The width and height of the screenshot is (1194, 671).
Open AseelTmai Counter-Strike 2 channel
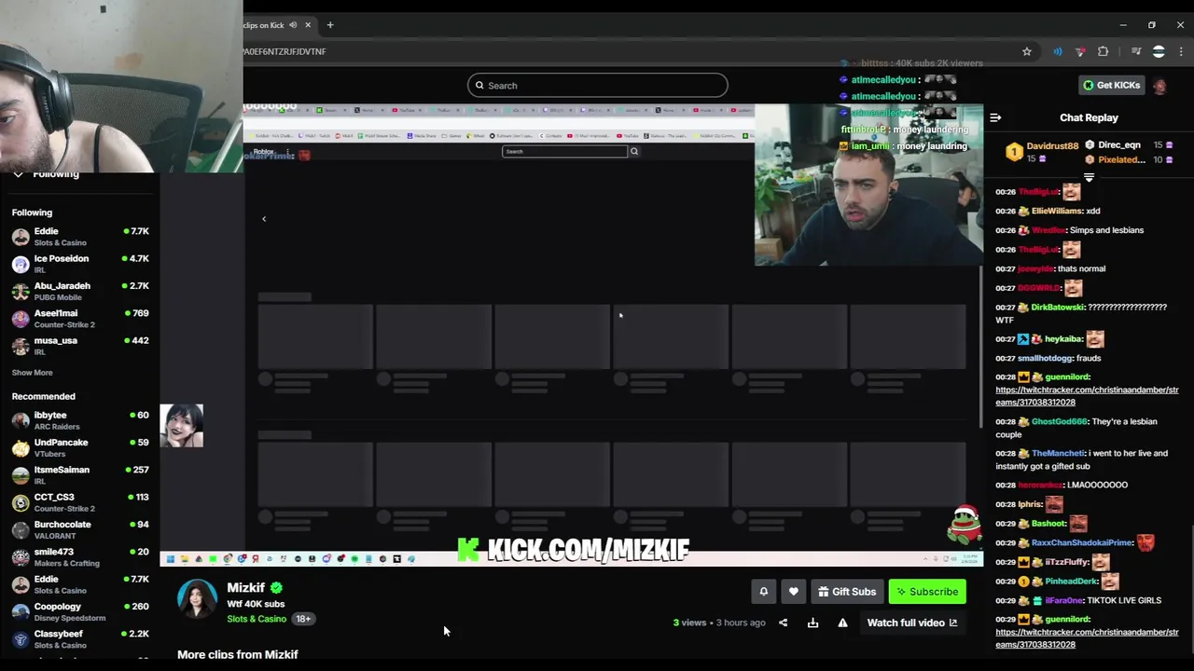pos(80,319)
